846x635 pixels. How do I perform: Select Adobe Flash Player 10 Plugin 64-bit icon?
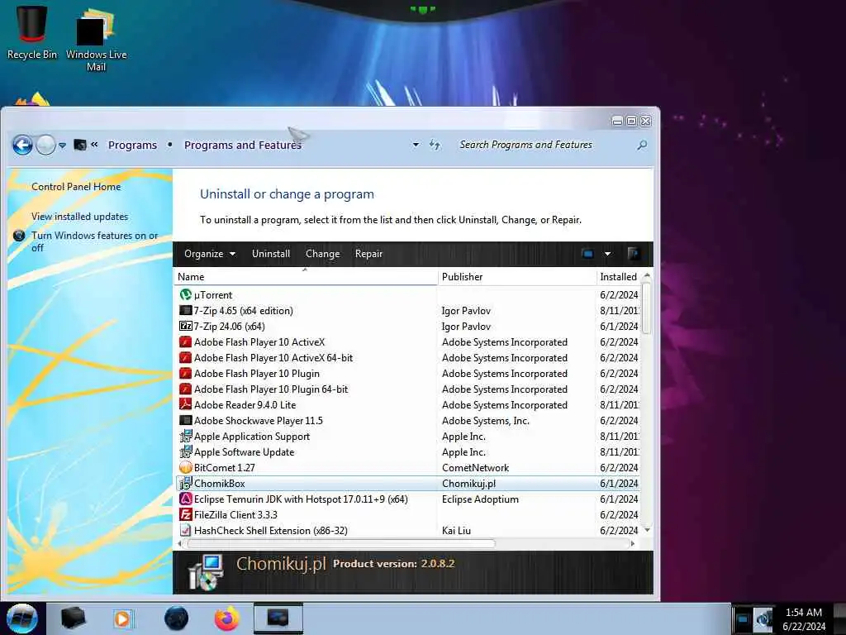186,389
